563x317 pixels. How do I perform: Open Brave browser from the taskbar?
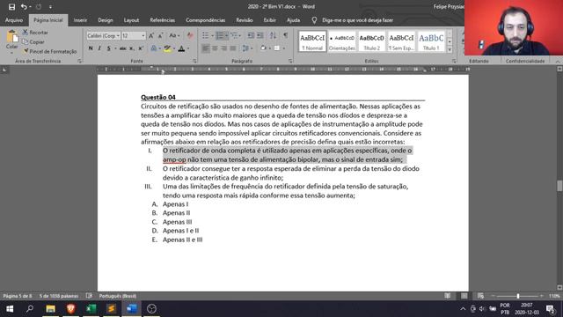[70, 308]
